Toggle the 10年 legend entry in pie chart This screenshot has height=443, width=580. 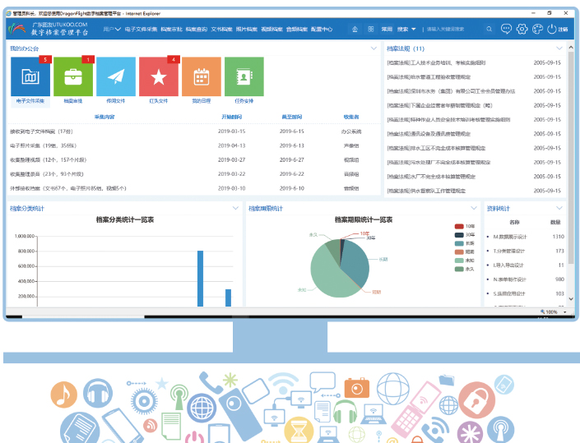coord(465,226)
